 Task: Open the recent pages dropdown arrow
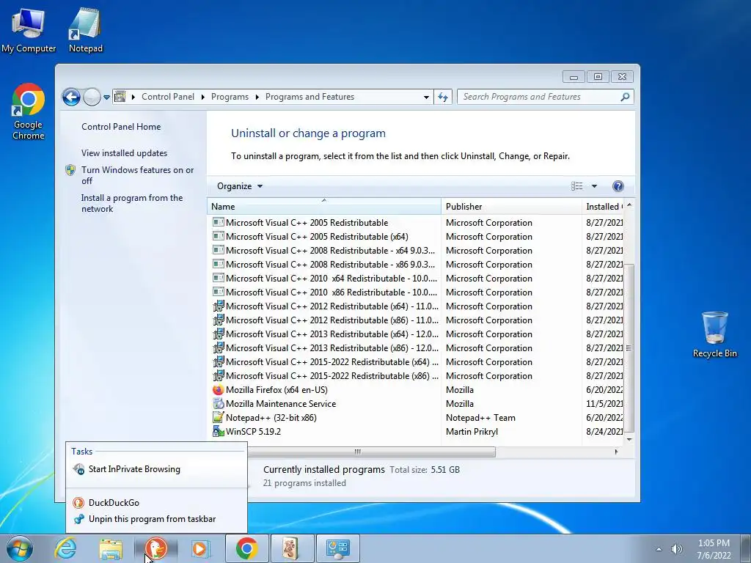[107, 97]
